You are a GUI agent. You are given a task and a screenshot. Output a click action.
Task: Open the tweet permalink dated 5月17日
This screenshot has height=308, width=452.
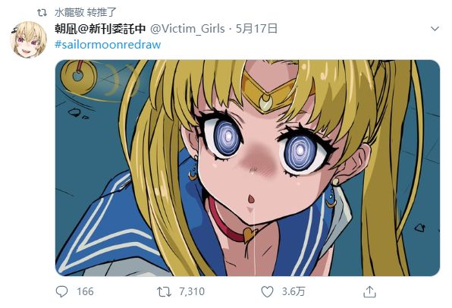(x=256, y=29)
